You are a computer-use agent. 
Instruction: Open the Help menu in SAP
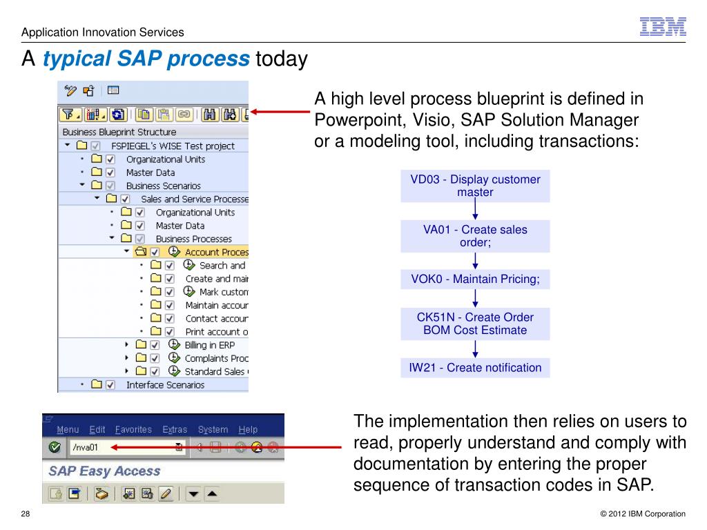(x=248, y=429)
